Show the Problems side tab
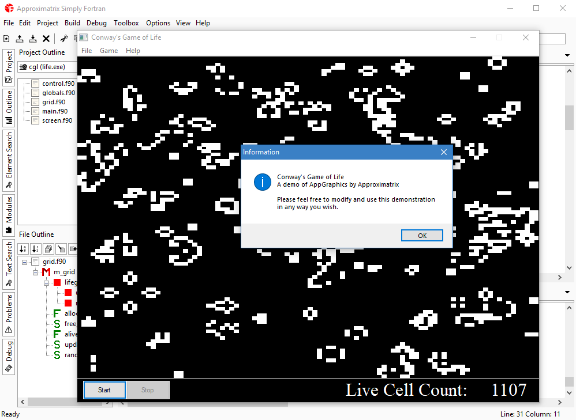This screenshot has height=420, width=576. pyautogui.click(x=9, y=314)
